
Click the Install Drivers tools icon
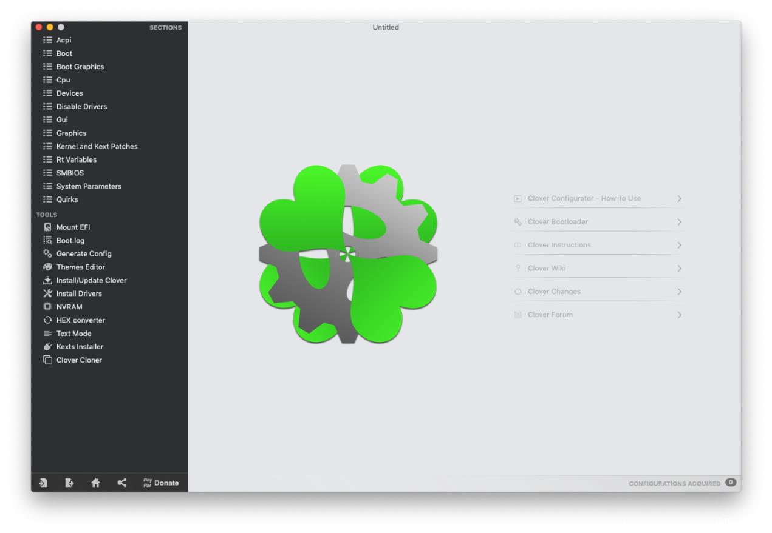(47, 293)
